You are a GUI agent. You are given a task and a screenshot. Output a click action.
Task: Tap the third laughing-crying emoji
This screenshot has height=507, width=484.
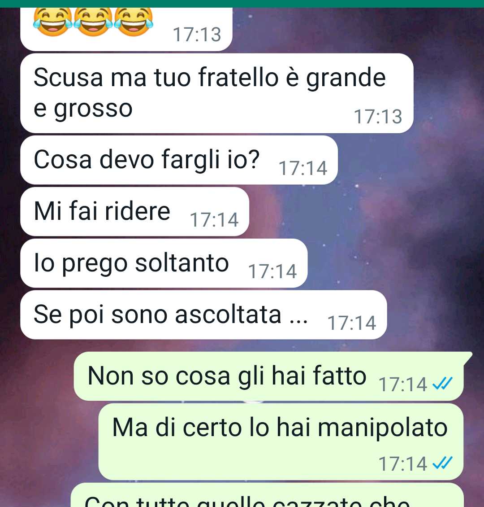(134, 22)
